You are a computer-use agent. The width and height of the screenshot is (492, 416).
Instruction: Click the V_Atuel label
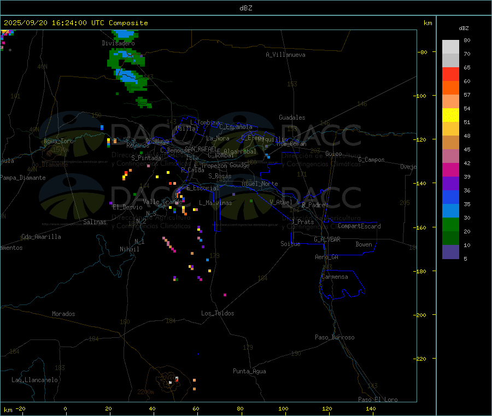point(281,202)
